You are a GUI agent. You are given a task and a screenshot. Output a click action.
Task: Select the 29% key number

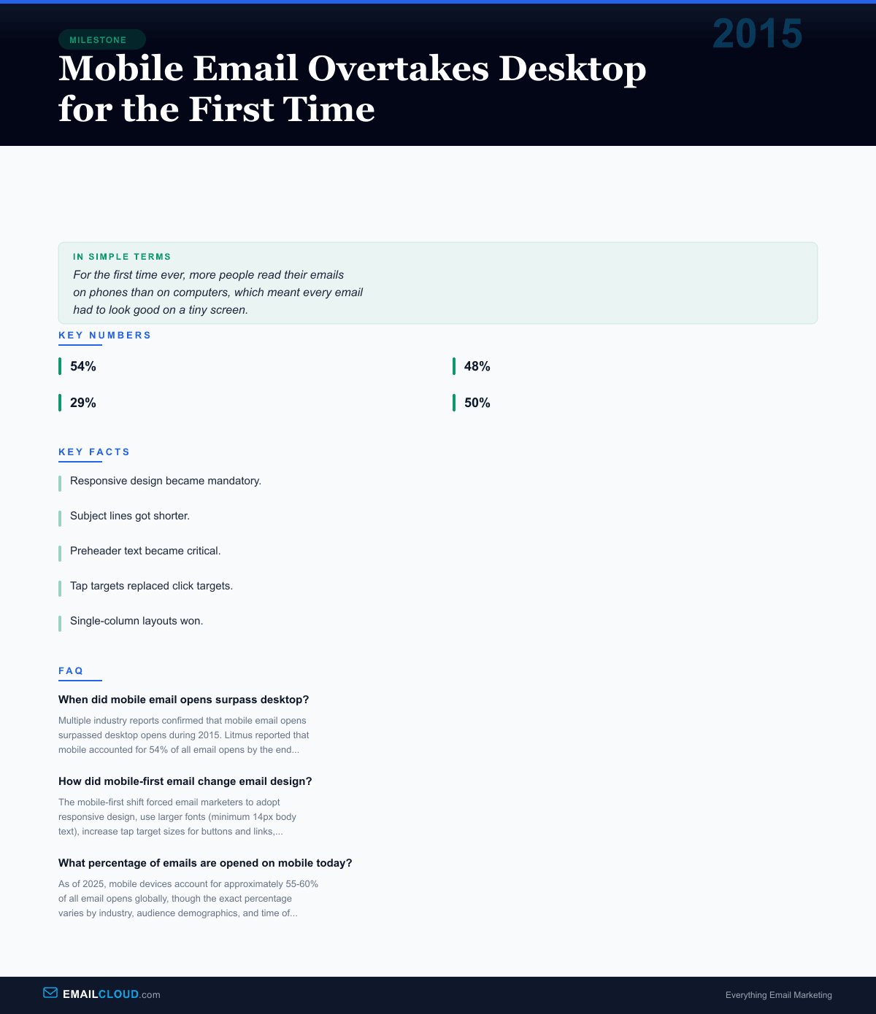pyautogui.click(x=83, y=403)
